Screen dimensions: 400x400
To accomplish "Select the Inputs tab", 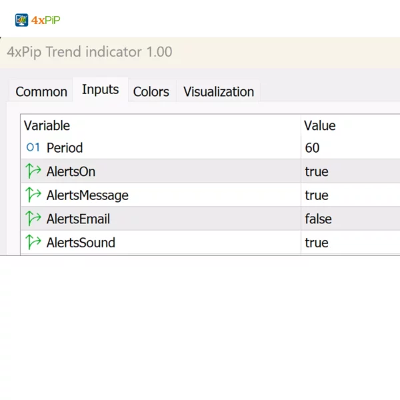I will (100, 89).
